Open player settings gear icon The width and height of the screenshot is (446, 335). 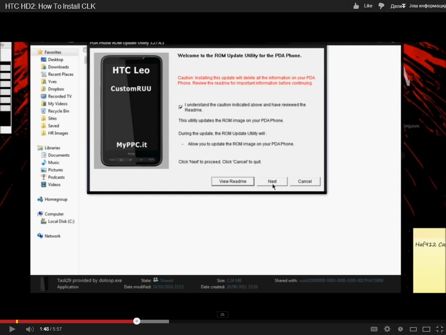click(x=387, y=329)
